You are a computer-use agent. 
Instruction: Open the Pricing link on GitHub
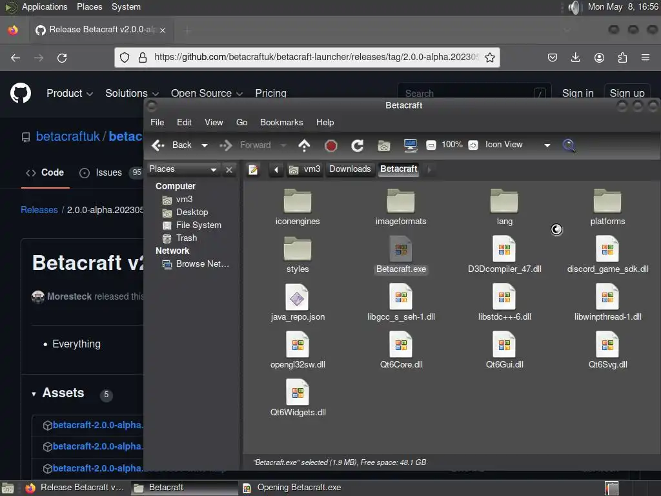(270, 93)
